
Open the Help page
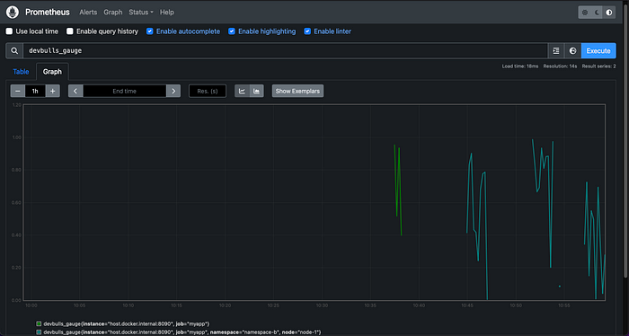point(167,13)
